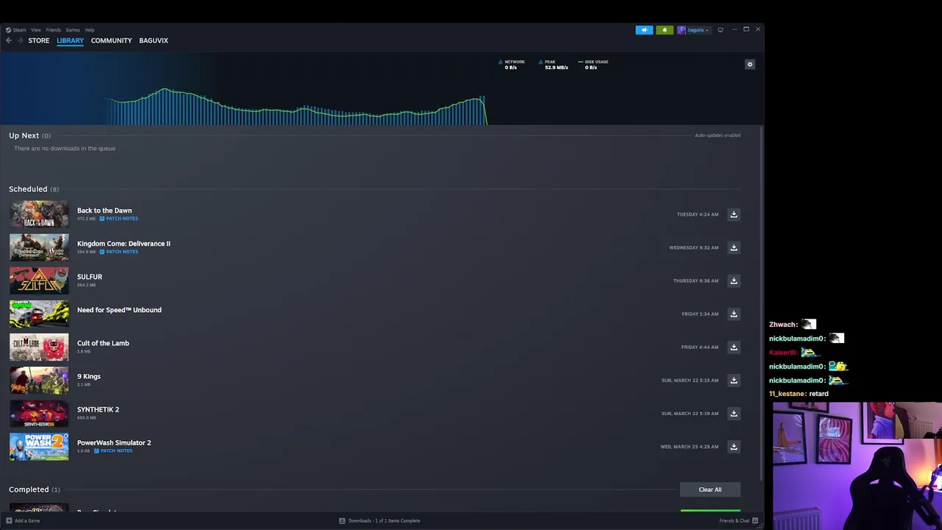This screenshot has height=530, width=942.
Task: Click Clear All completed downloads
Action: (710, 490)
